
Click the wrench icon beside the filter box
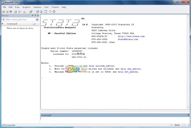[x=3, y=20]
